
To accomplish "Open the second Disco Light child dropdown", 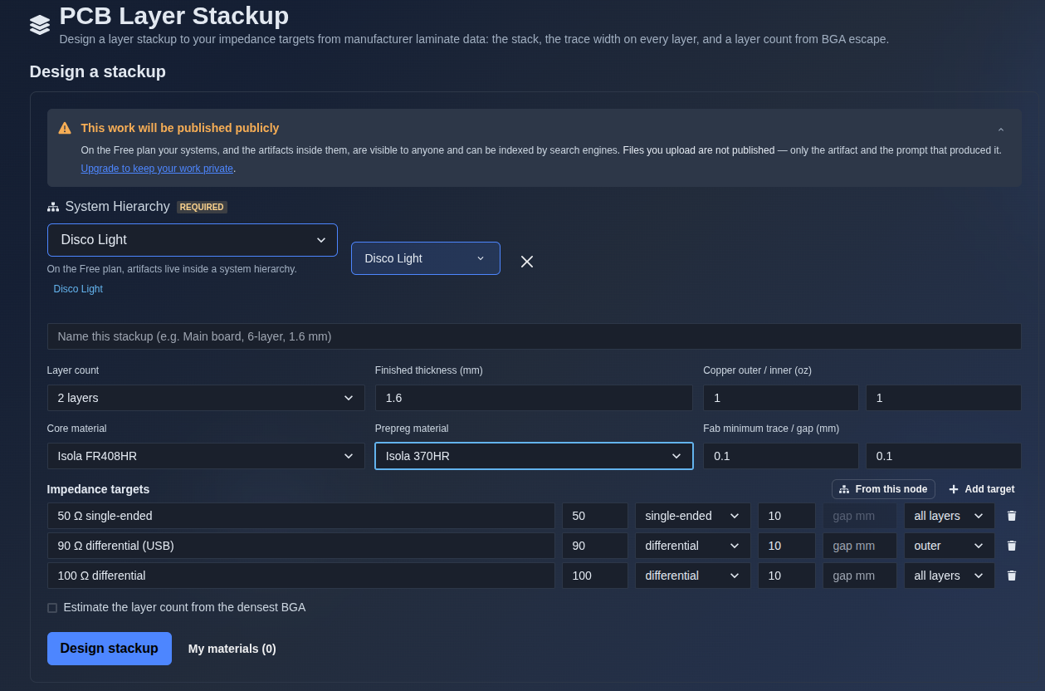I will [426, 258].
